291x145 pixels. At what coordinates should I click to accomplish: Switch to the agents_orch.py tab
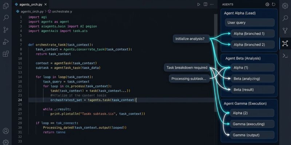[31, 4]
